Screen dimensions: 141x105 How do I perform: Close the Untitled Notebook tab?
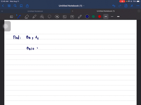click(2, 11)
